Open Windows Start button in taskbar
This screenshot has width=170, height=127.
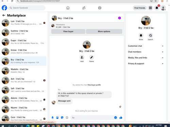tap(3, 126)
